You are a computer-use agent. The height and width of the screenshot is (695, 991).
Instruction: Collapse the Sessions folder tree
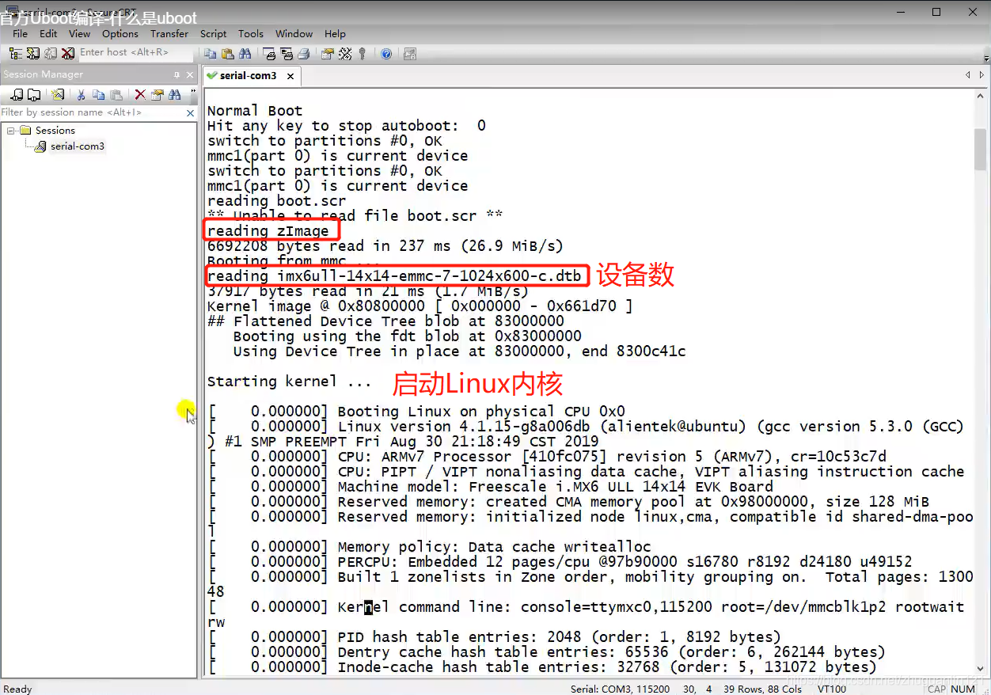[x=11, y=131]
